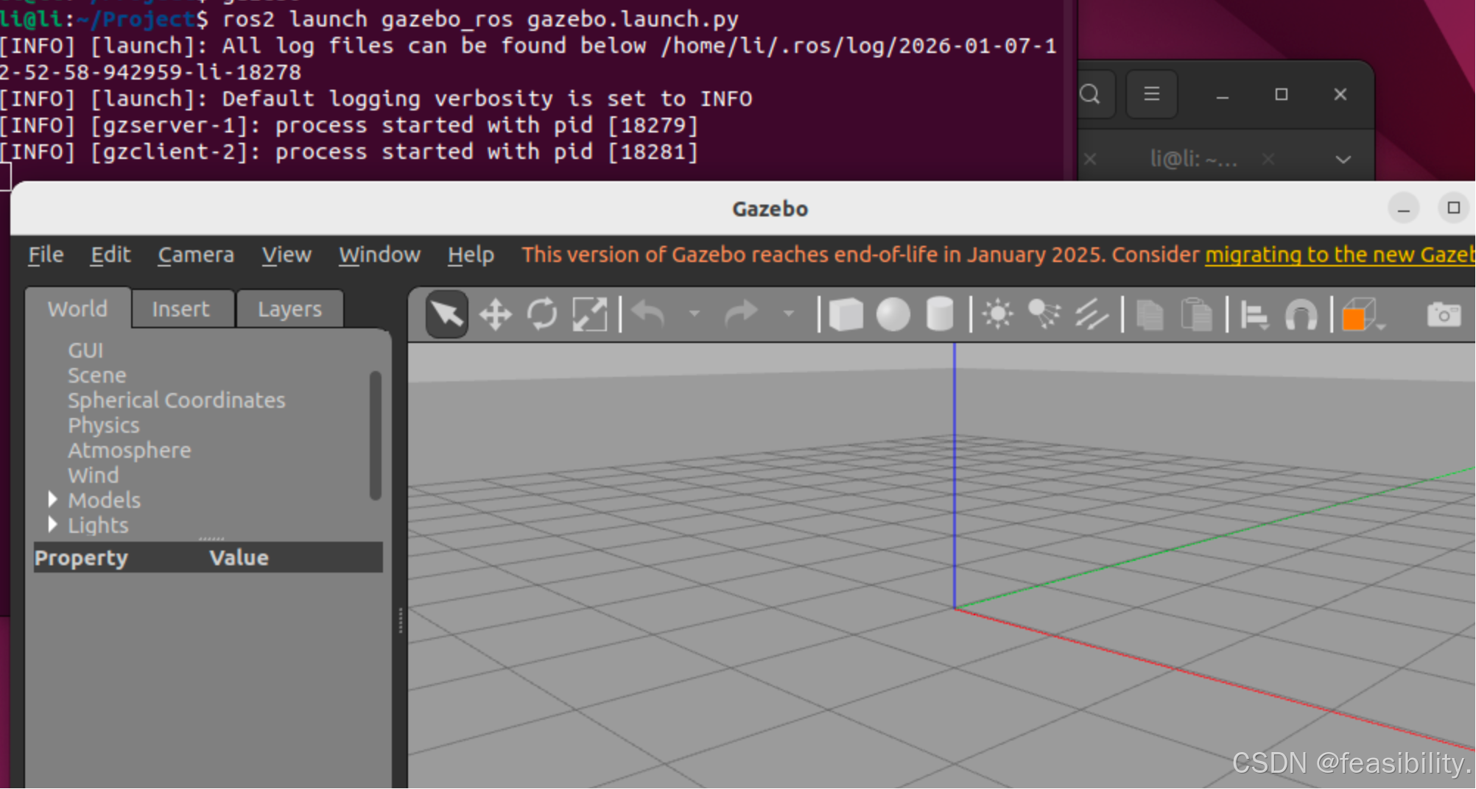The width and height of the screenshot is (1476, 789).
Task: Select the arrow selection mode tool
Action: pyautogui.click(x=446, y=314)
